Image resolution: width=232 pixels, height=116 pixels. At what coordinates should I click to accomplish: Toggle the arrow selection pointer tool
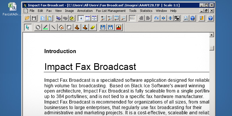coord(28,28)
